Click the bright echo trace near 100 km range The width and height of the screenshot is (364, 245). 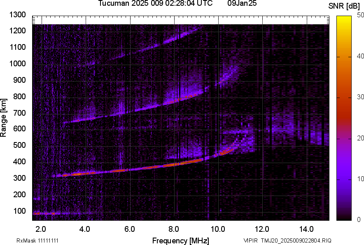[x=44, y=213]
